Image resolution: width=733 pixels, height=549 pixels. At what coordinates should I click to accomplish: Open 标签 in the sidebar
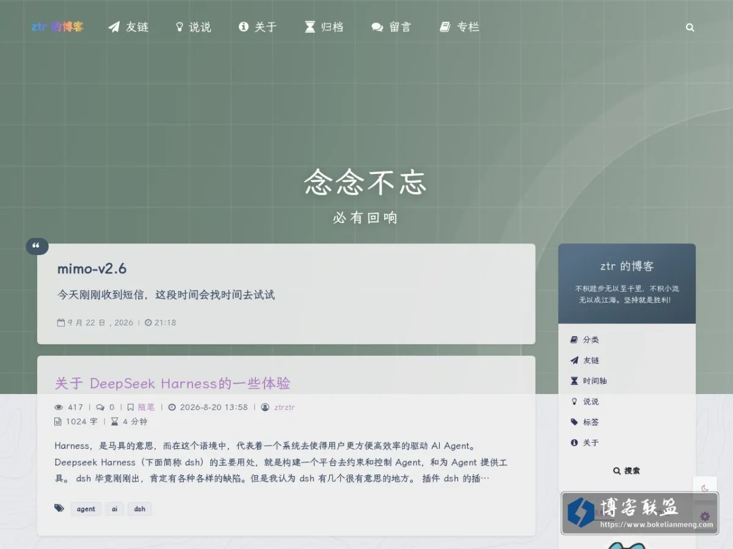[x=591, y=422]
